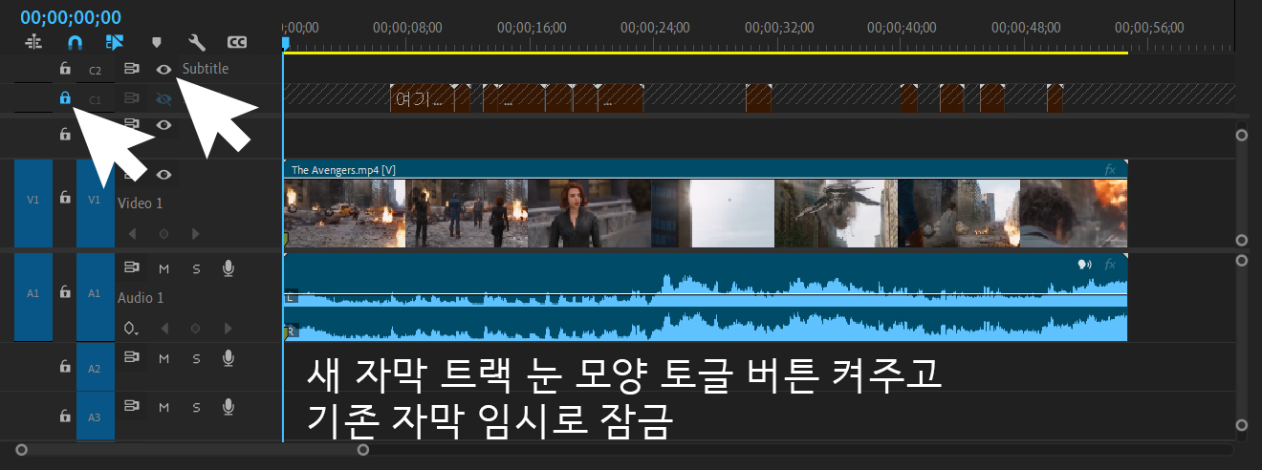Image resolution: width=1262 pixels, height=470 pixels.
Task: Click the horizontal zoom scrollbar left handle
Action: coord(21,449)
